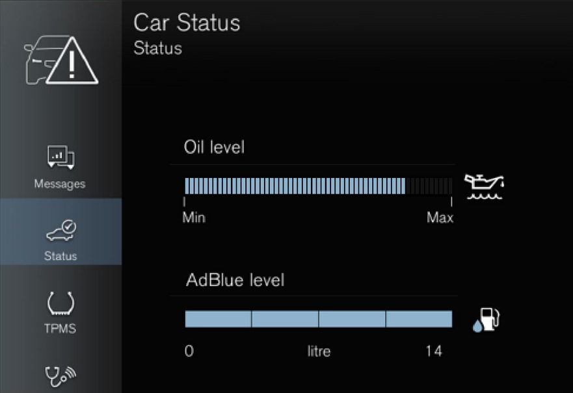The image size is (573, 393).
Task: Open the stethoscope service booking icon
Action: click(x=60, y=376)
